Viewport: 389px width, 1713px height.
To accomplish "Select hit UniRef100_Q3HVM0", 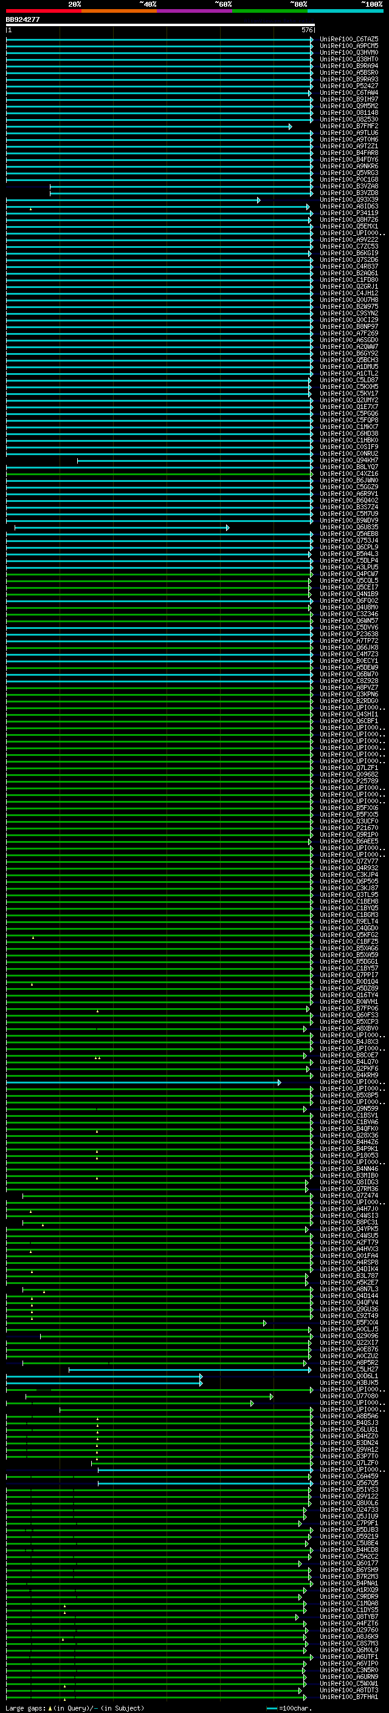I will coord(349,52).
